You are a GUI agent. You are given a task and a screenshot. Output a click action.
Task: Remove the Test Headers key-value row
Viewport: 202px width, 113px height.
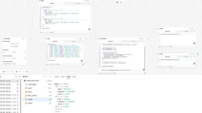(25, 52)
